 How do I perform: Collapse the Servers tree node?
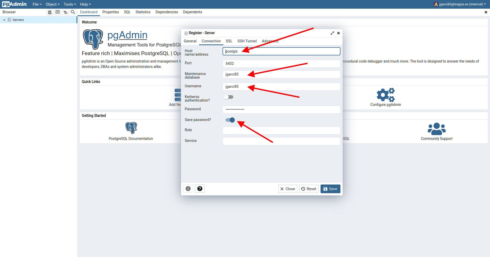pos(4,20)
